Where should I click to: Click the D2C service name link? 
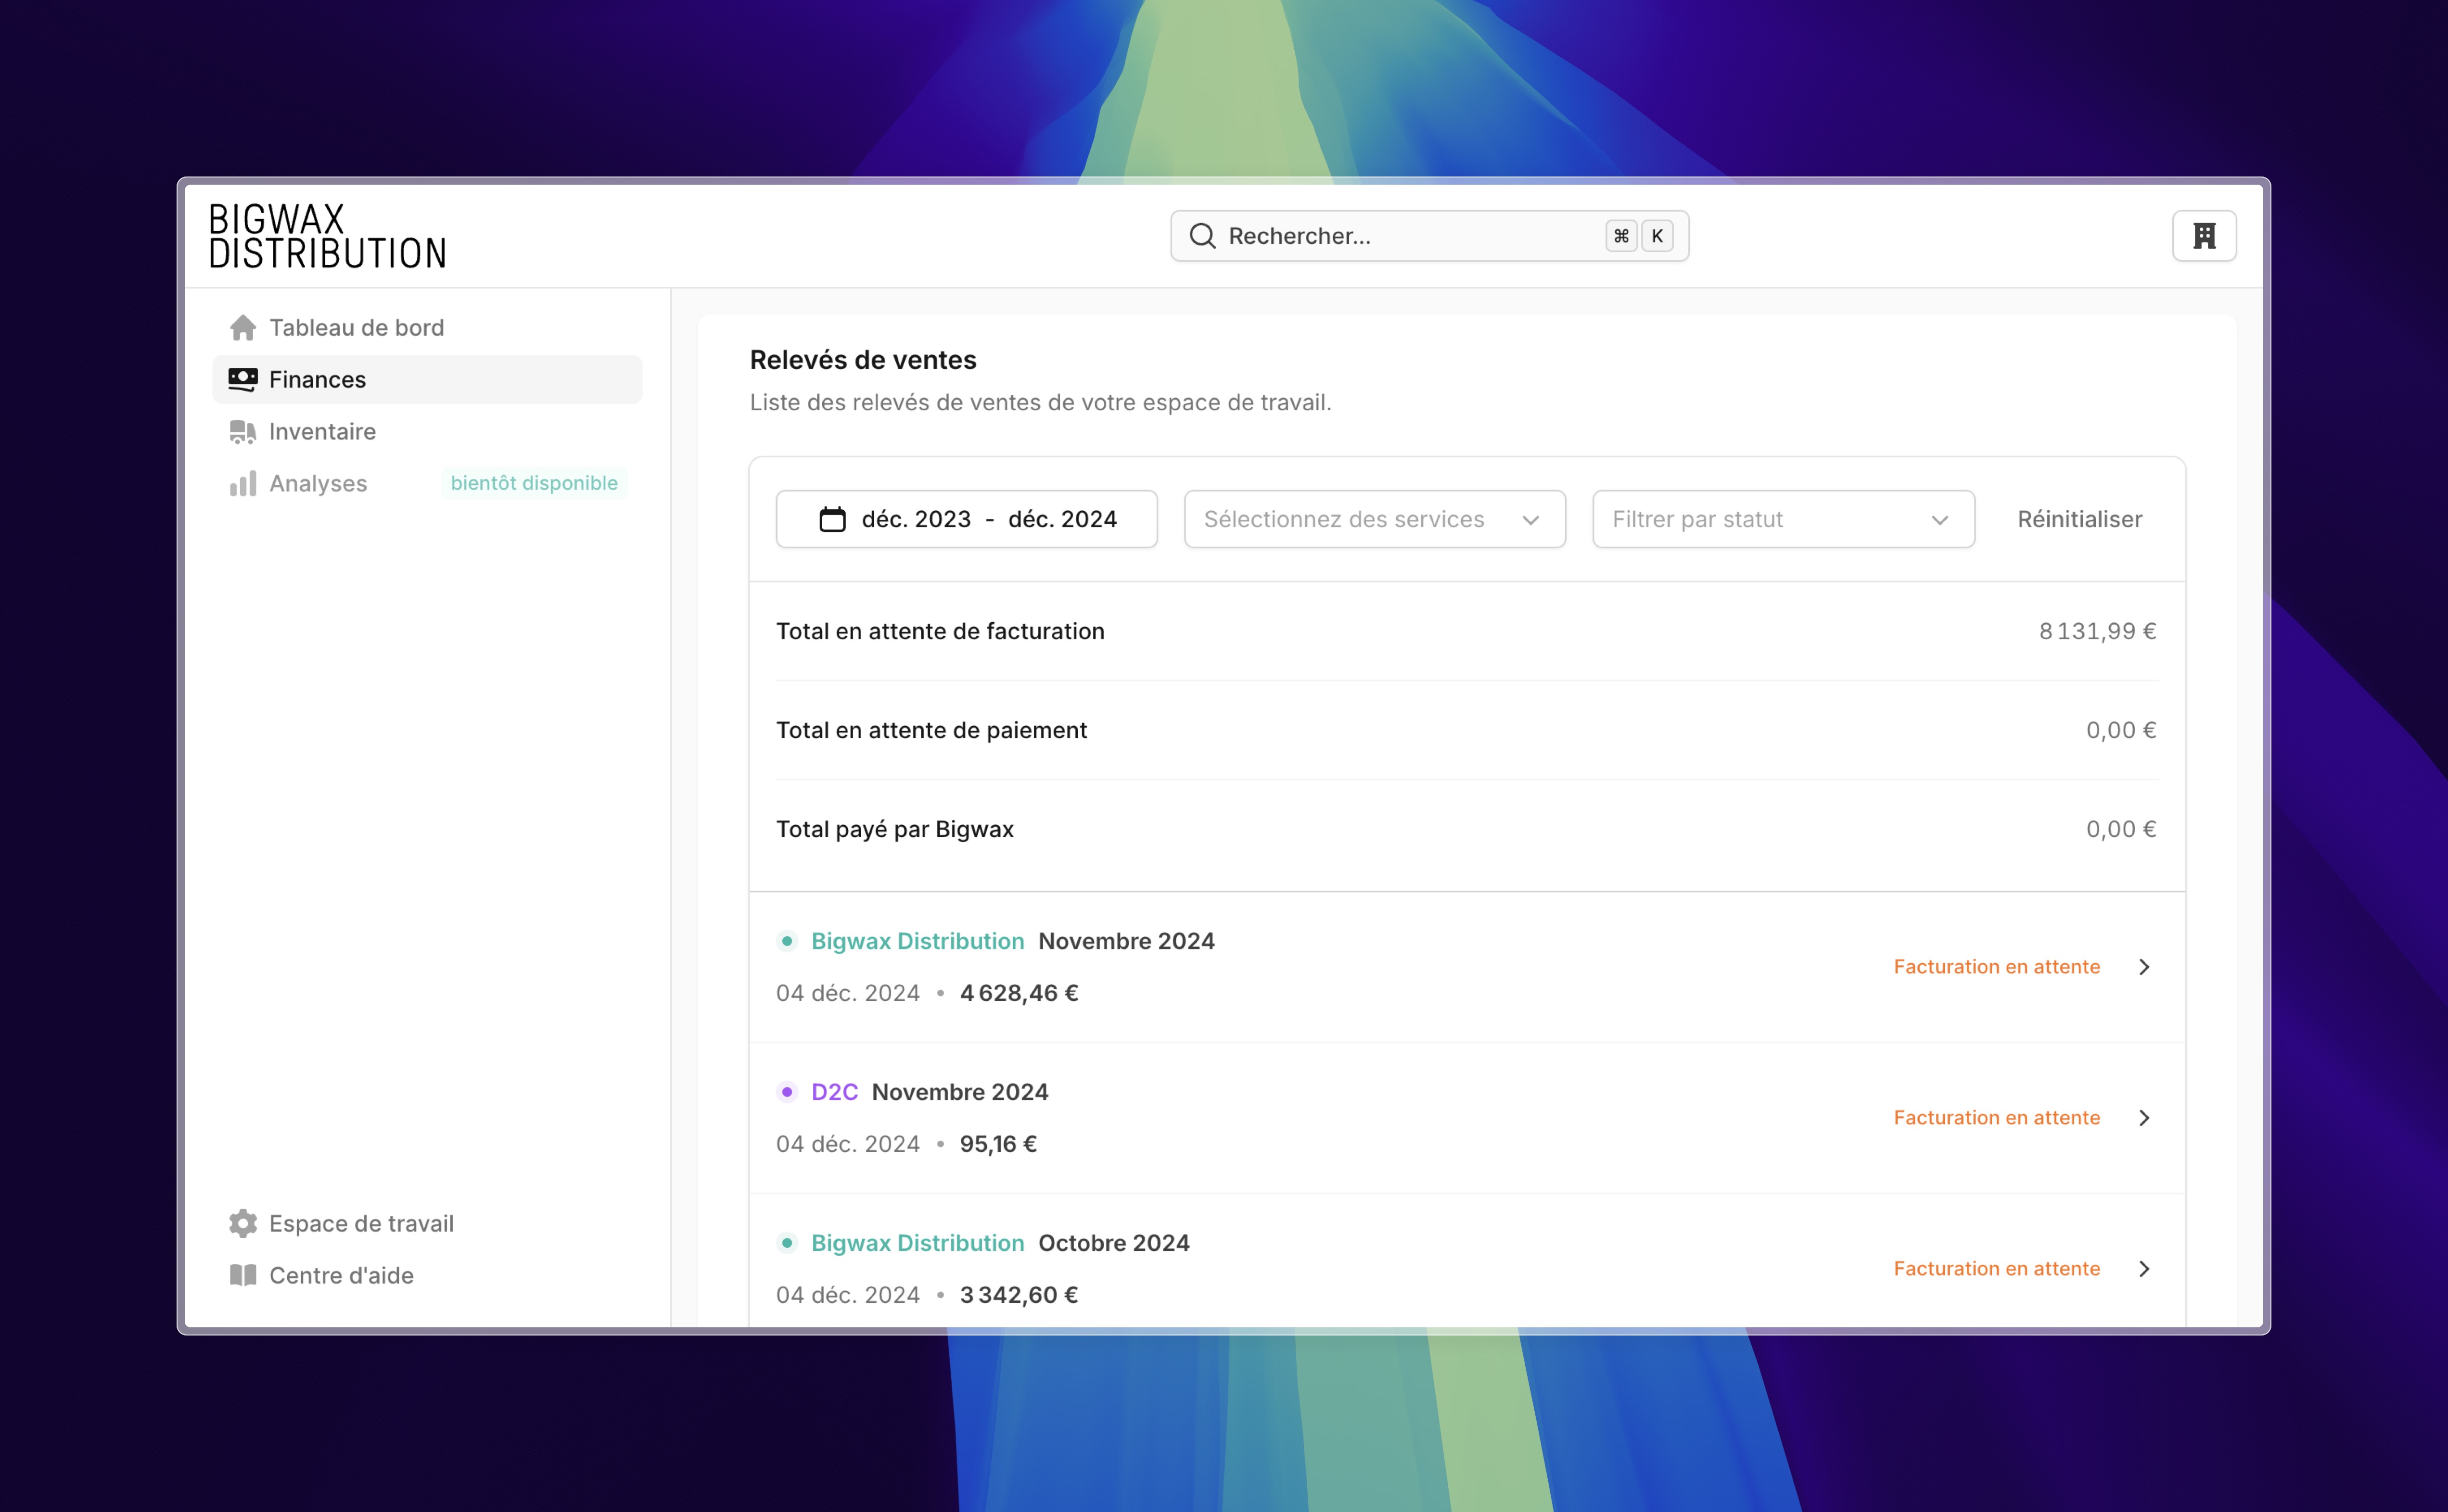(x=833, y=1092)
